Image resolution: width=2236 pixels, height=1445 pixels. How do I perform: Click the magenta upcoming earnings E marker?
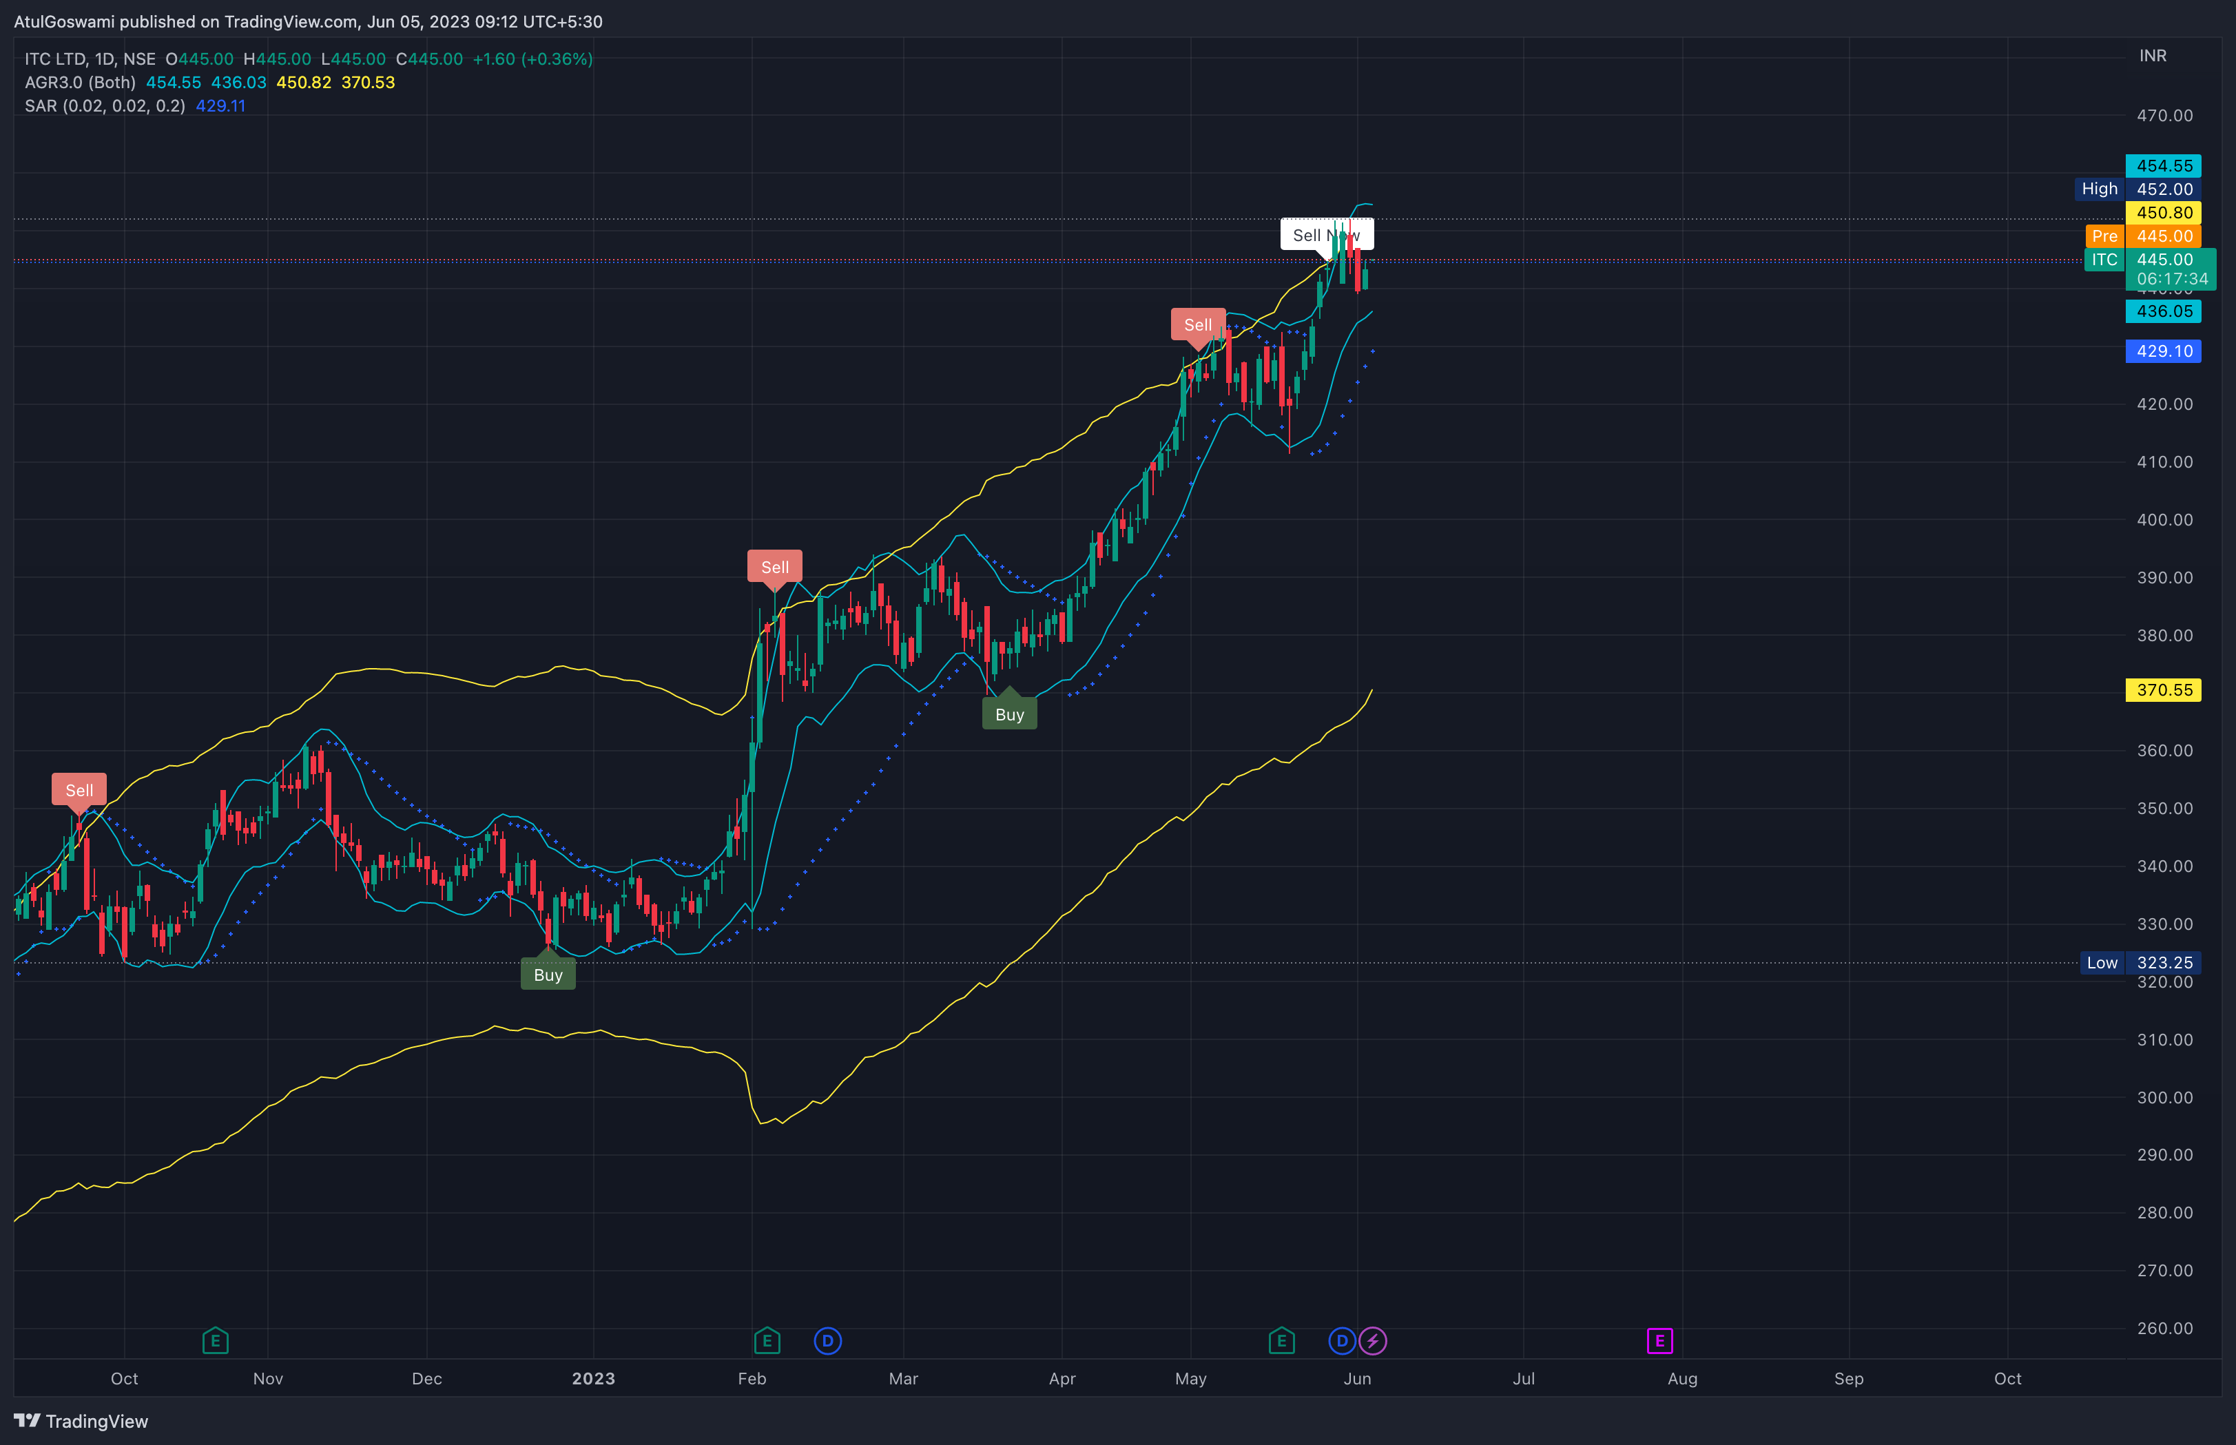pyautogui.click(x=1659, y=1341)
